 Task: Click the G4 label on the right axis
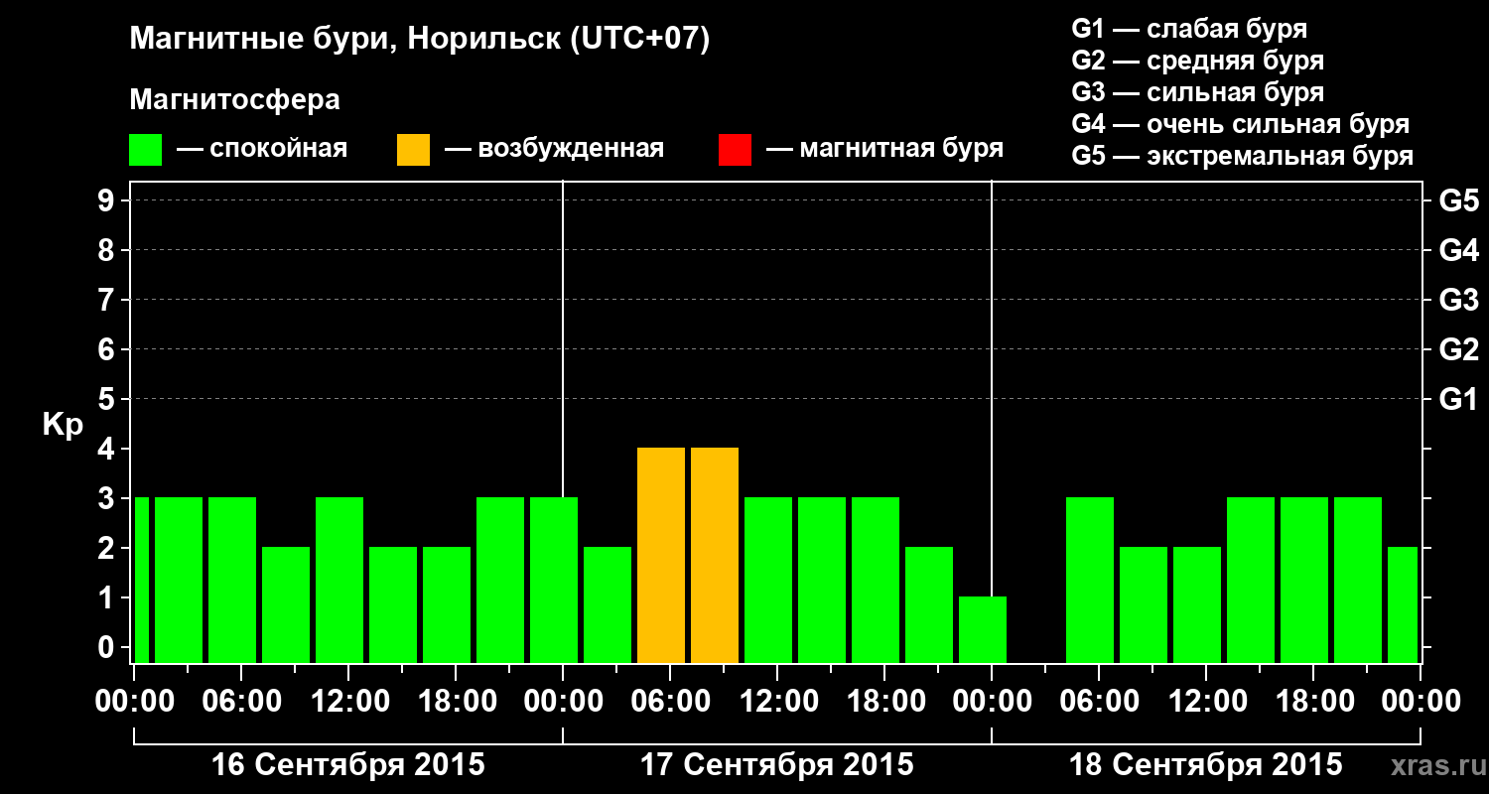[1458, 251]
